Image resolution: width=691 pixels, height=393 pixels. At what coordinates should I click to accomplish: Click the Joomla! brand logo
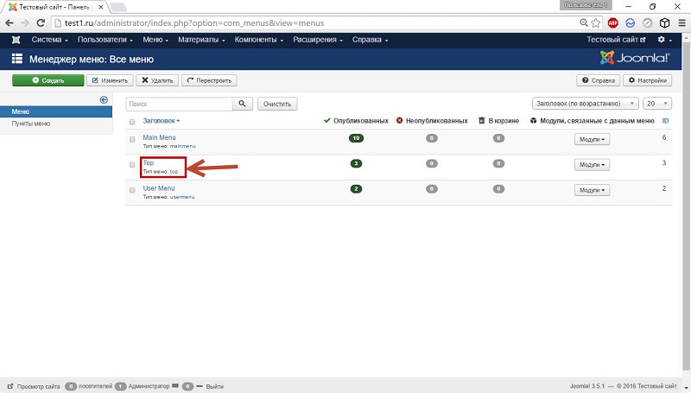click(635, 58)
